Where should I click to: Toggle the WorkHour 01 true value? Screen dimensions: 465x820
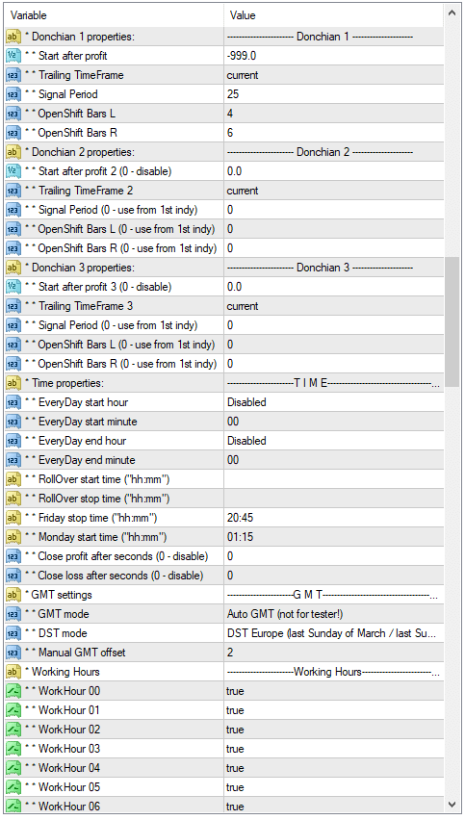pos(334,710)
